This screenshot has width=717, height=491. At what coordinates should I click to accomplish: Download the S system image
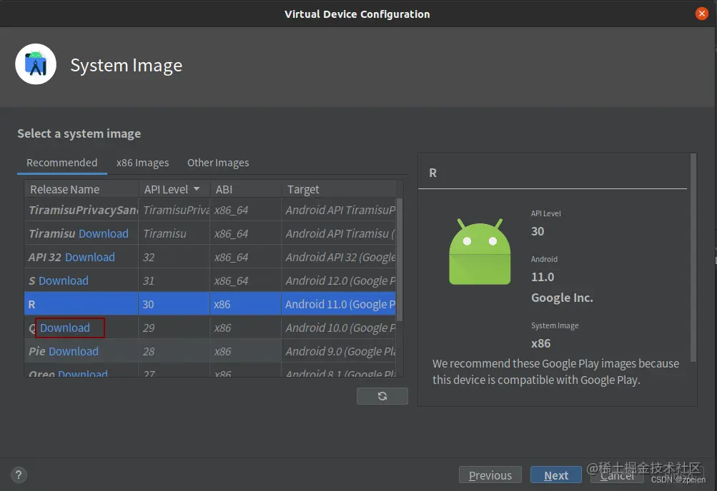pyautogui.click(x=64, y=280)
